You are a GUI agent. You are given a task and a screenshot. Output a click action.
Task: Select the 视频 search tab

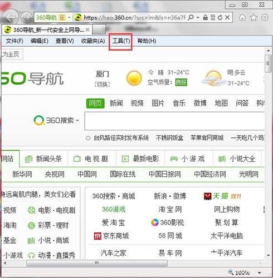coord(137,103)
